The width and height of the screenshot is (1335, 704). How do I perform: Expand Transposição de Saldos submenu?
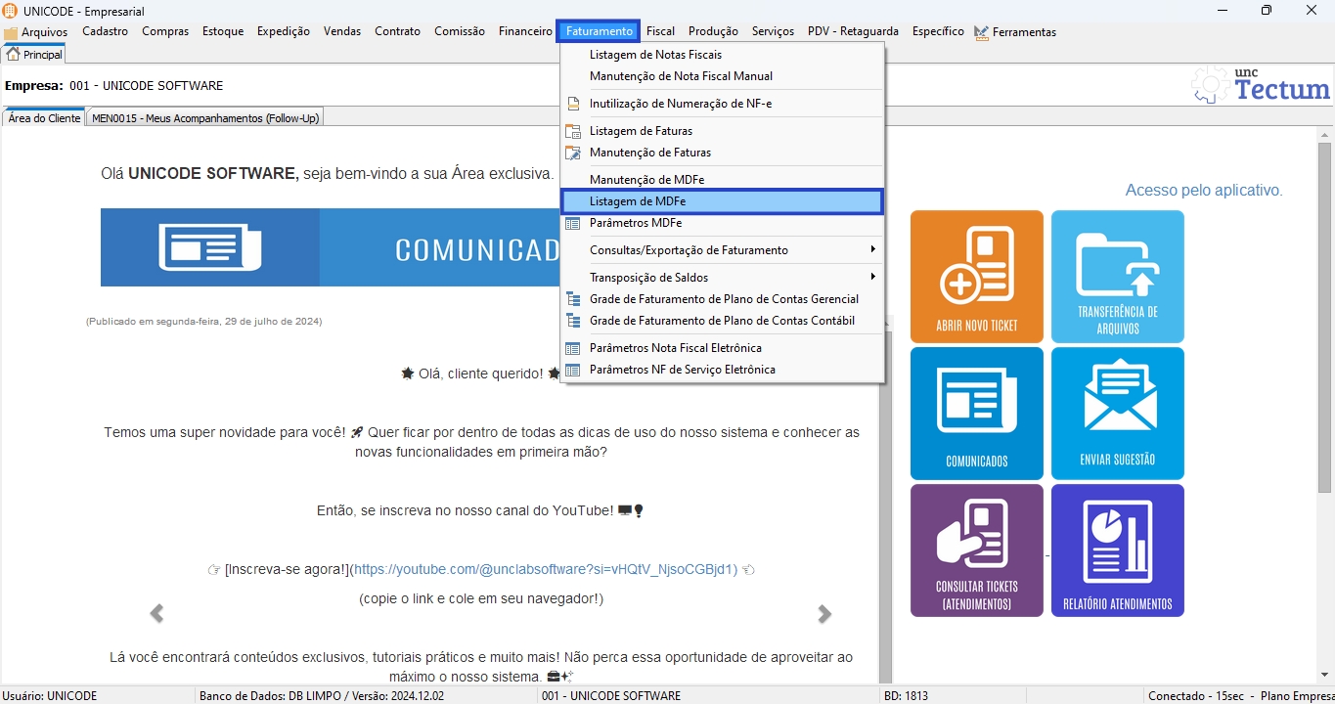(x=648, y=278)
